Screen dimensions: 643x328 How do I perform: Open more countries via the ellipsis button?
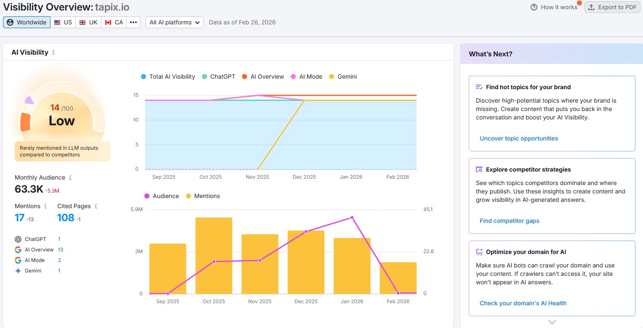pos(133,22)
